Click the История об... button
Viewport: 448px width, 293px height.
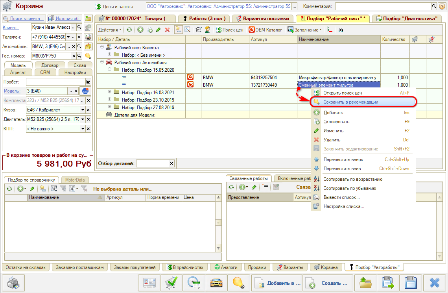pyautogui.click(x=65, y=18)
